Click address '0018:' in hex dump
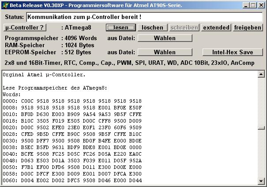 (10, 121)
